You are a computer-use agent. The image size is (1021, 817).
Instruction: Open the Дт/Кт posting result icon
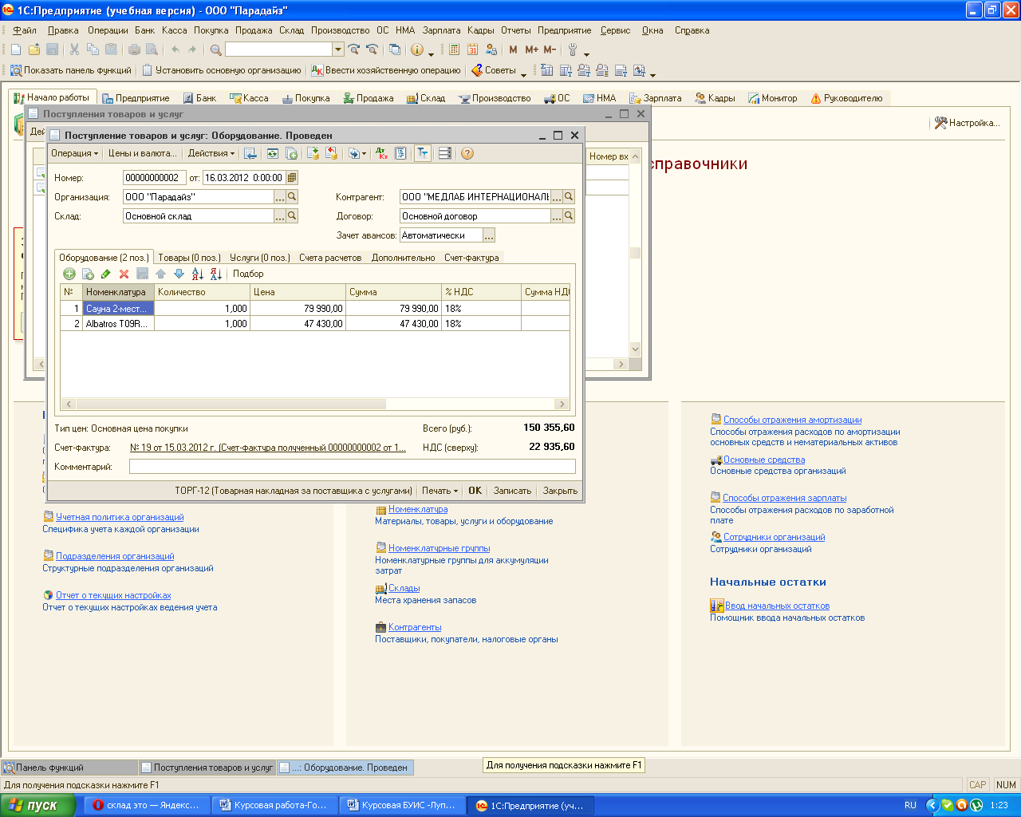tap(381, 153)
